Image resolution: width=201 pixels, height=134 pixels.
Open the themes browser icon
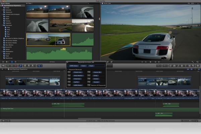click(193, 66)
